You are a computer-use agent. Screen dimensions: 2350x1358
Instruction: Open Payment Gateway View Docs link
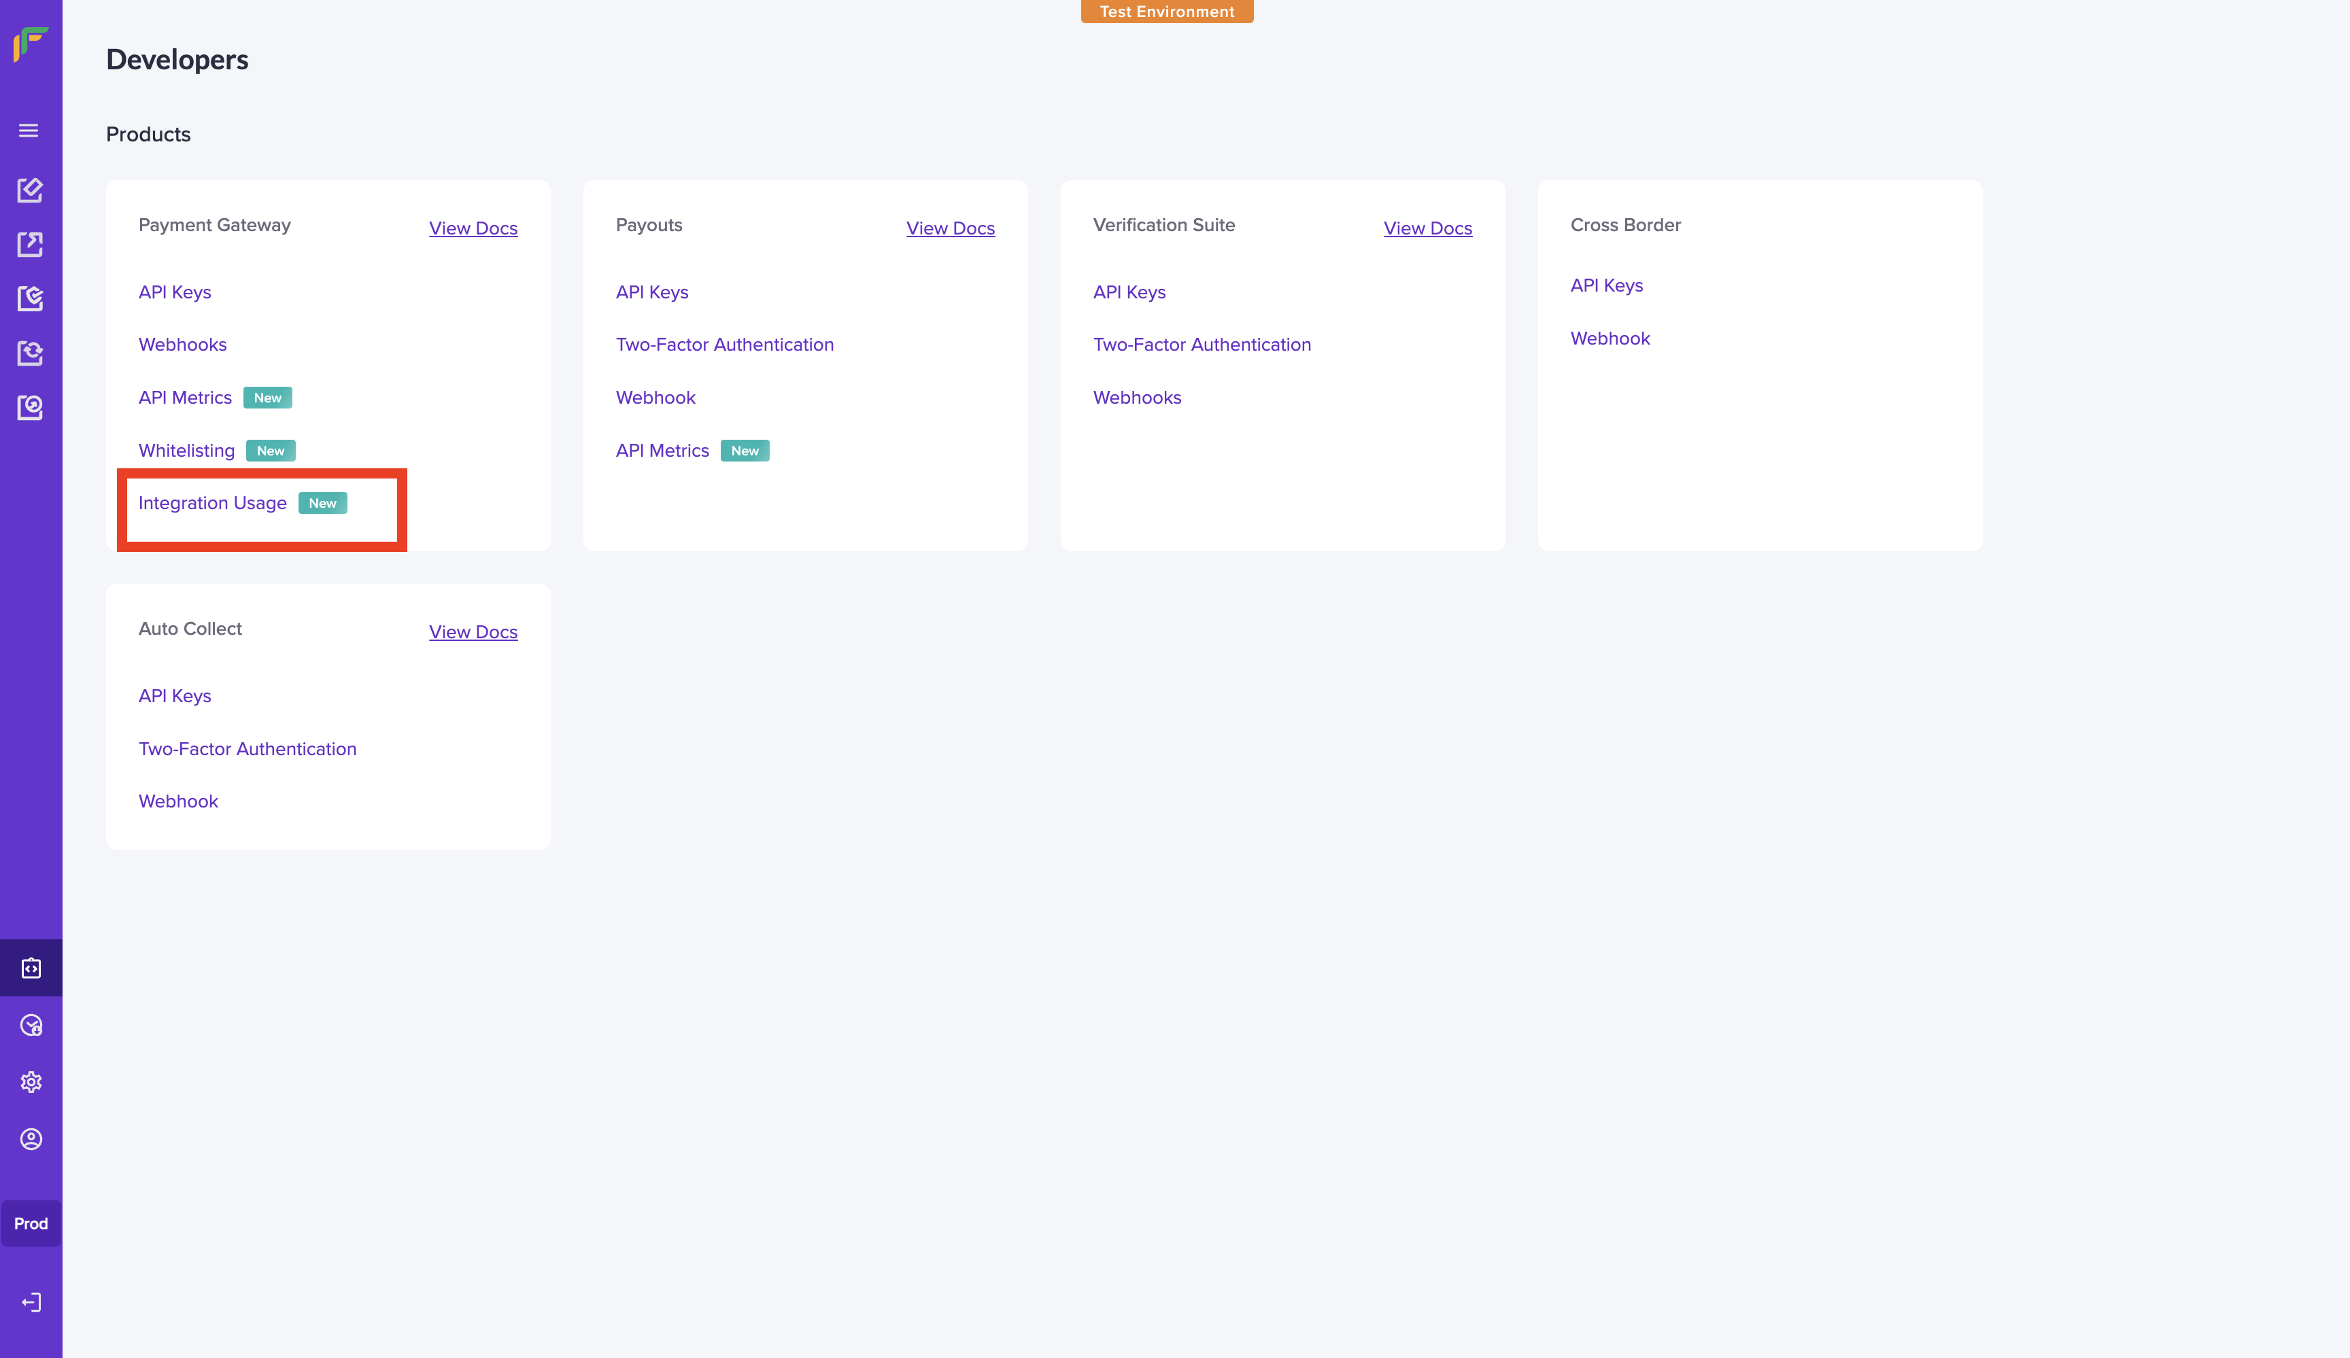click(x=473, y=228)
